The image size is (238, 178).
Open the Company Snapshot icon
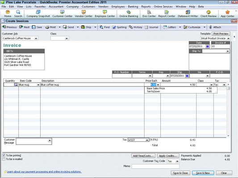[38, 12]
